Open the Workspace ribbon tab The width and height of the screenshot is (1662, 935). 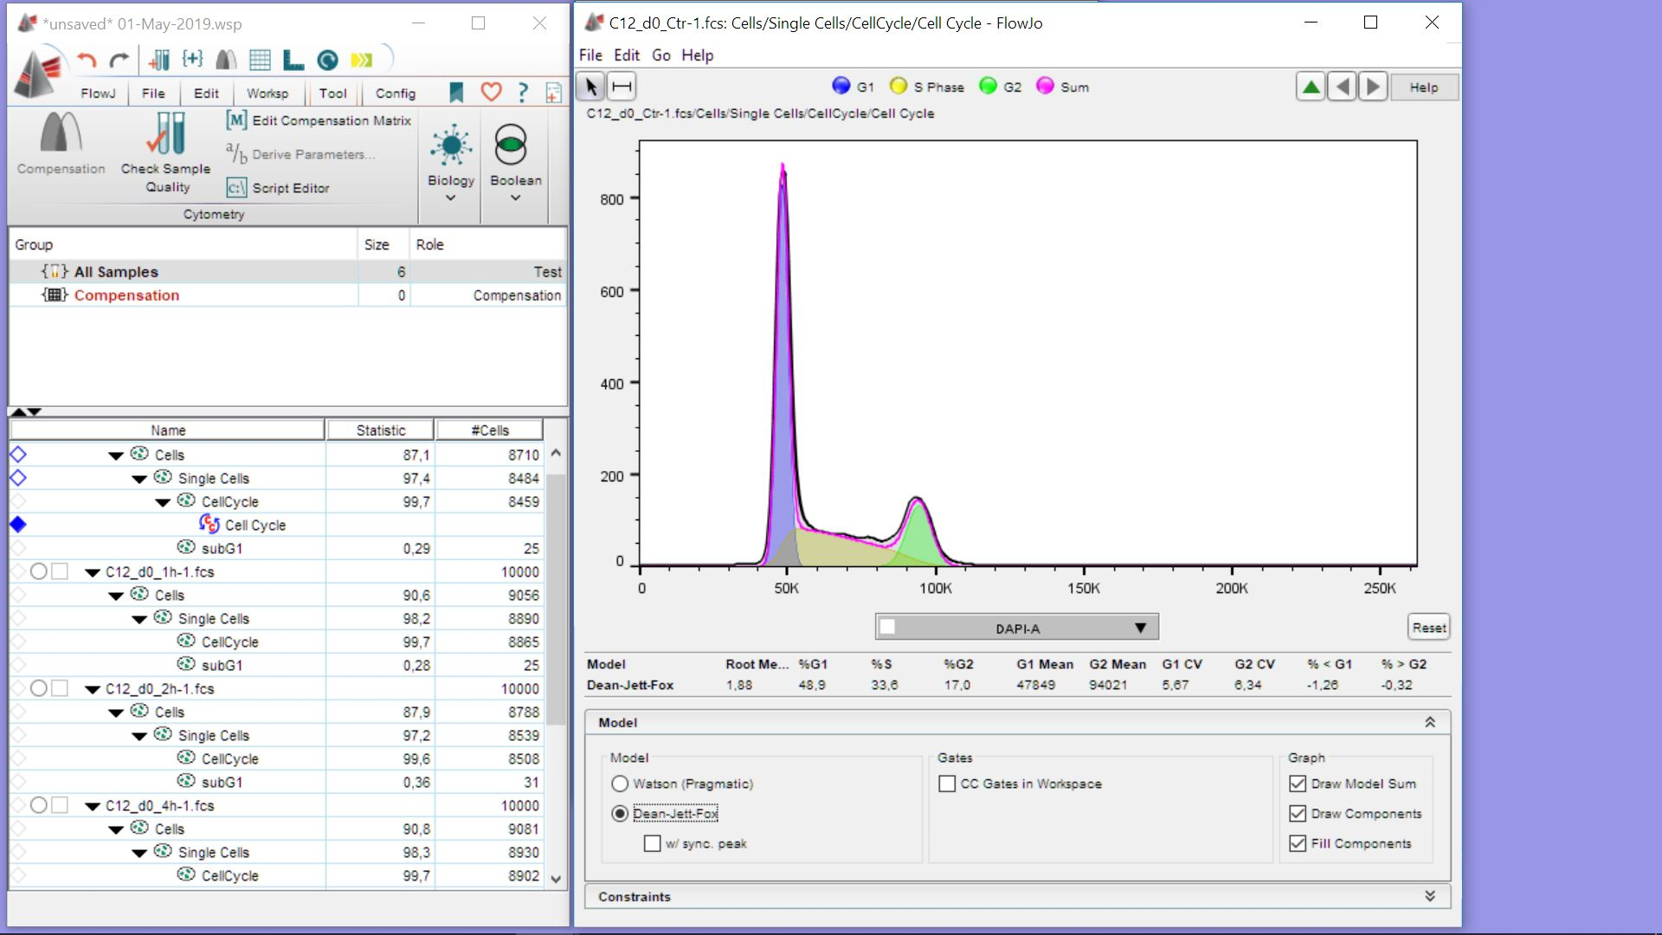coord(267,93)
